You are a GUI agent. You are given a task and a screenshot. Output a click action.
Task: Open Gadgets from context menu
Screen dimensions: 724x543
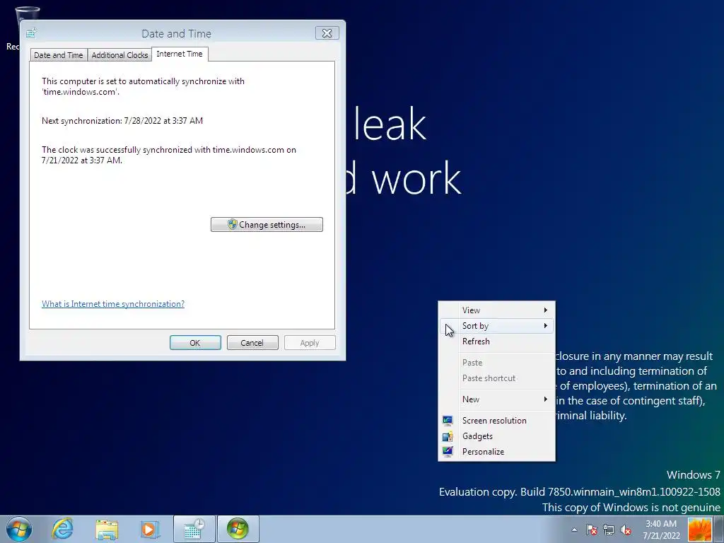point(496,436)
